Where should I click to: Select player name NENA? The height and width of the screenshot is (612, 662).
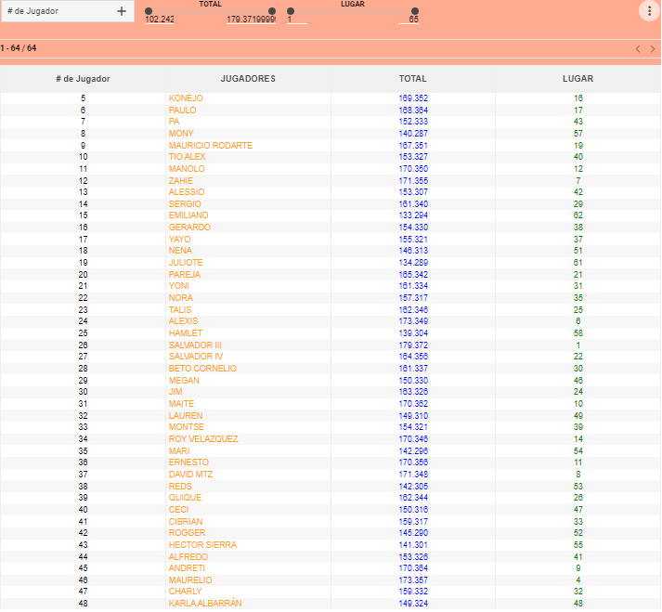coord(180,251)
